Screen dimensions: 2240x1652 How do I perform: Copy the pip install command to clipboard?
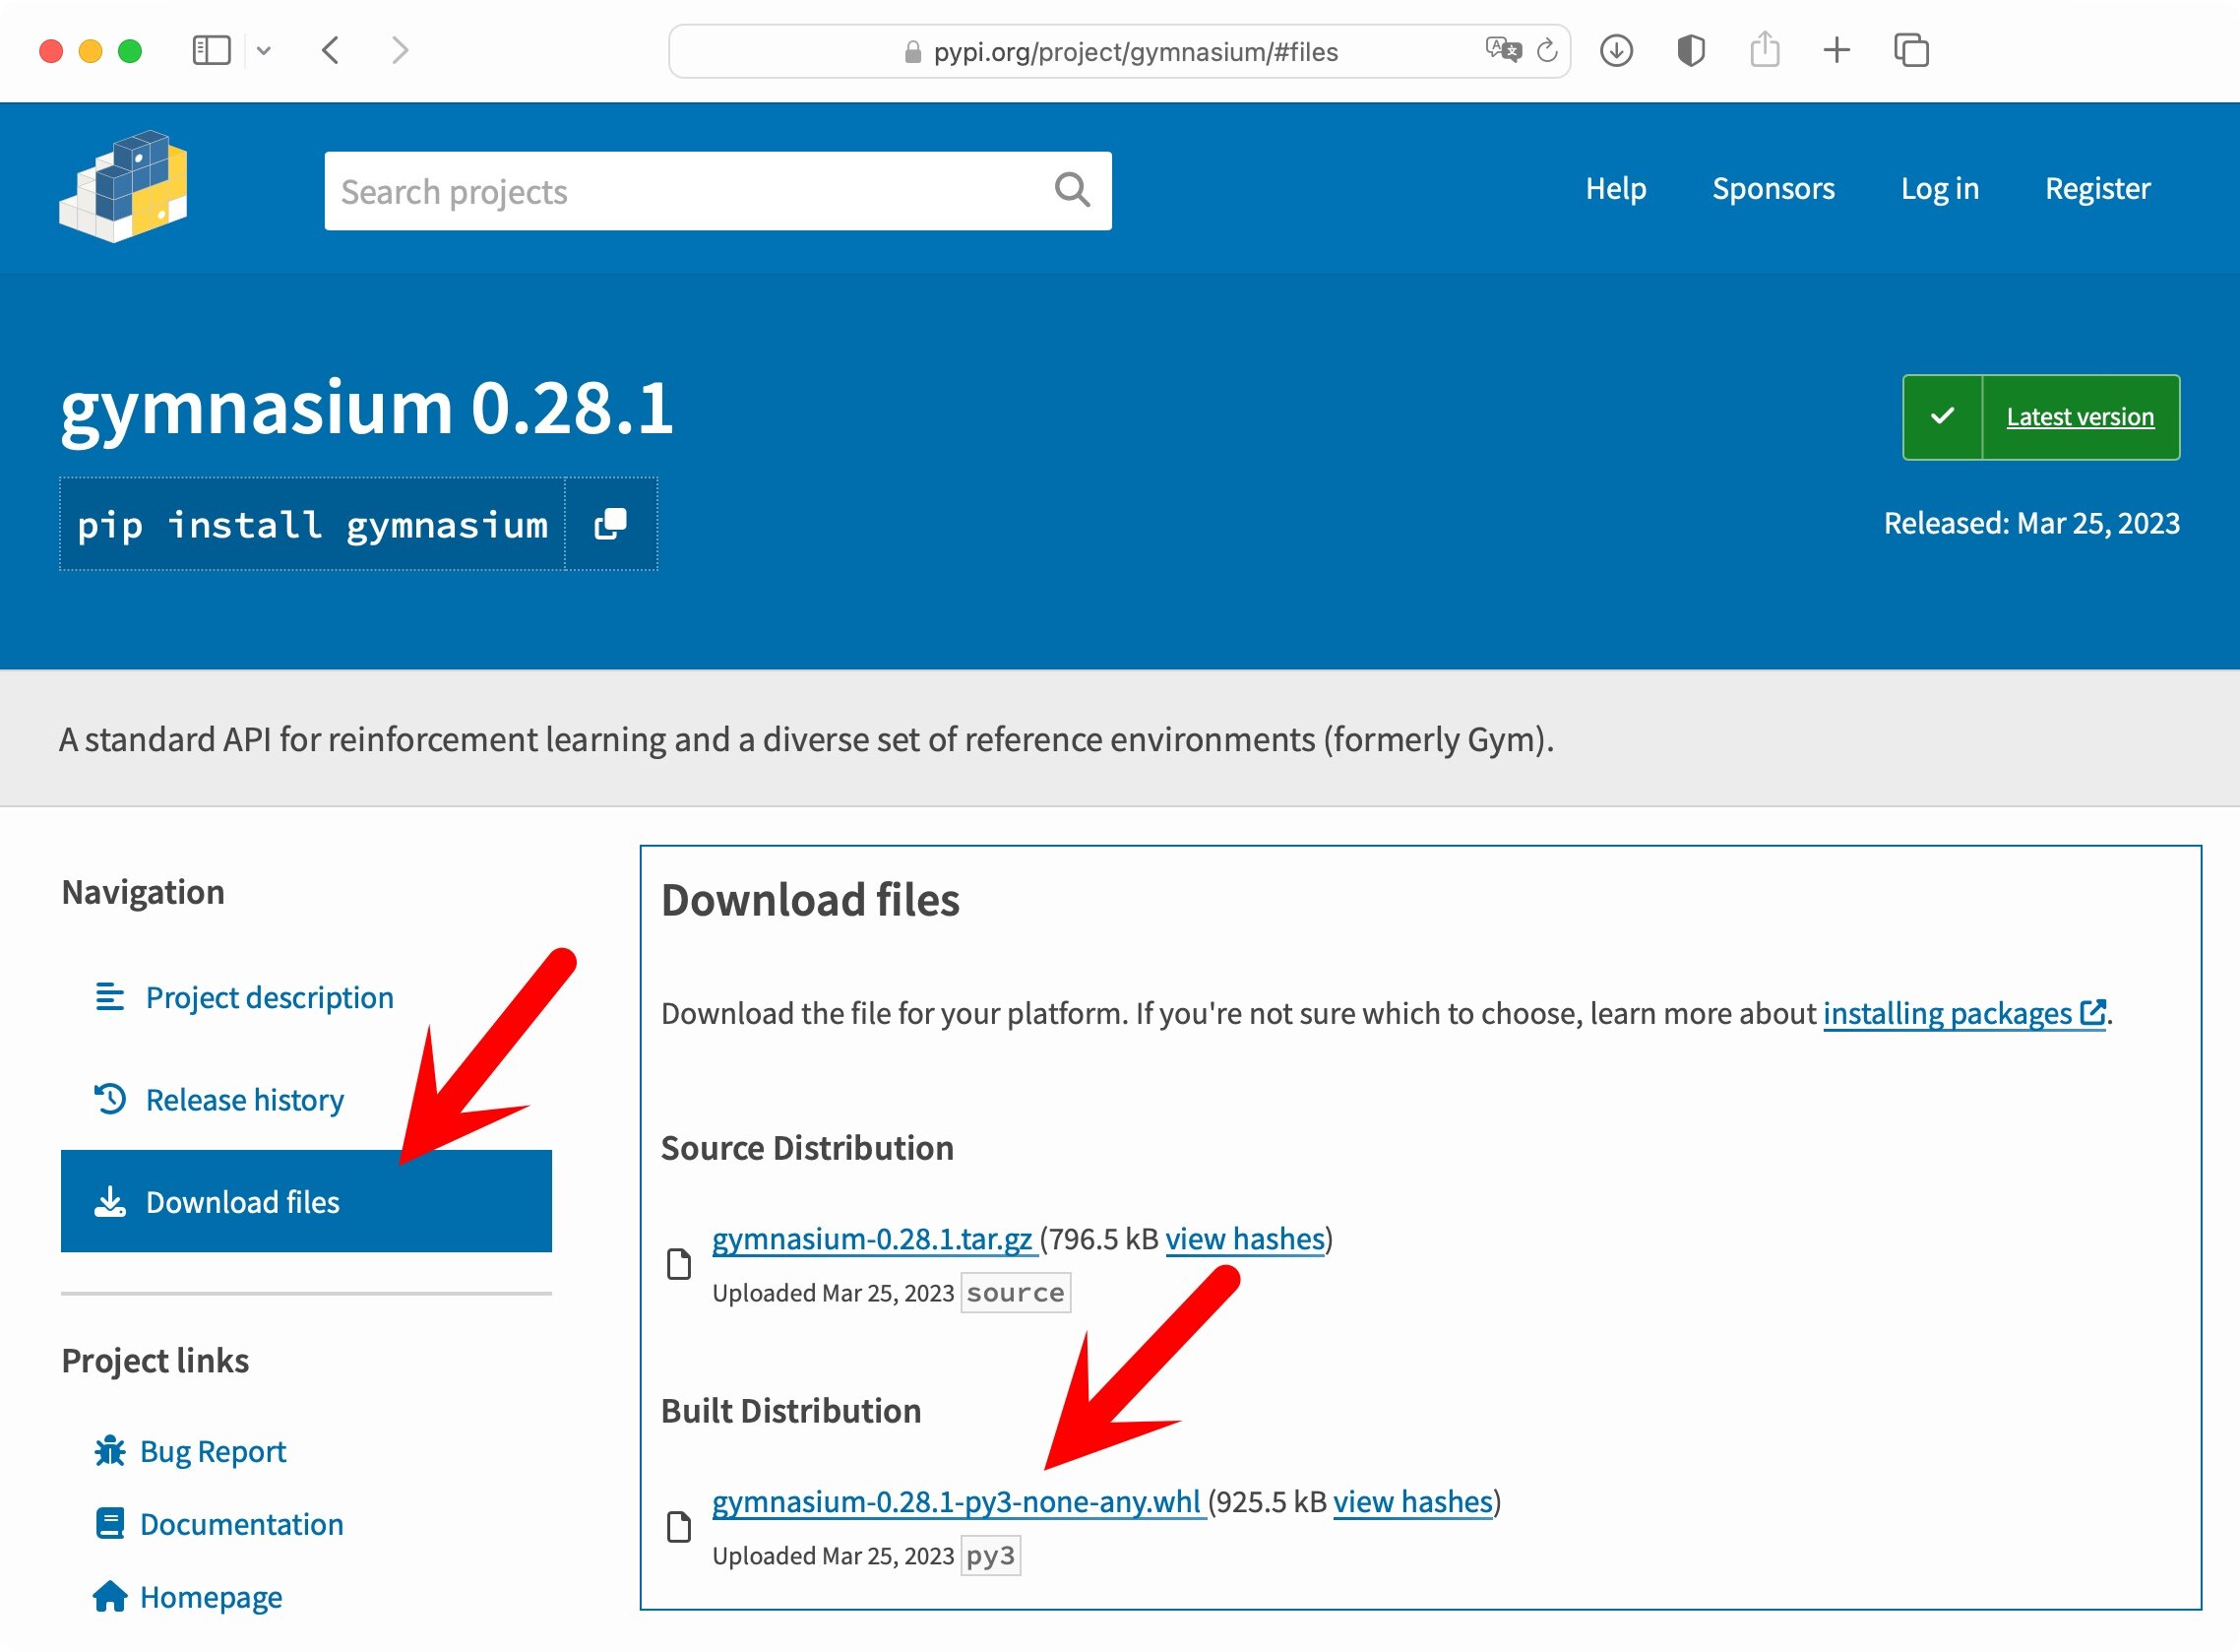tap(611, 524)
